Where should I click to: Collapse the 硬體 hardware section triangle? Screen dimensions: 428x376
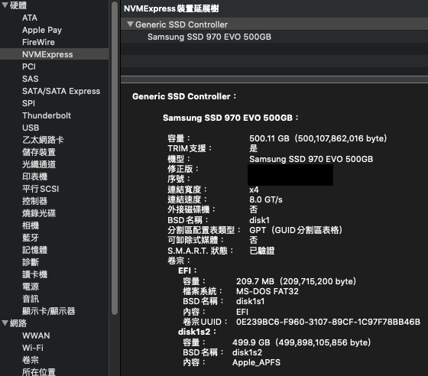pyautogui.click(x=5, y=5)
